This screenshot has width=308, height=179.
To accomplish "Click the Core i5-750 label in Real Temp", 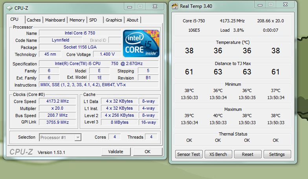I will [194, 21].
